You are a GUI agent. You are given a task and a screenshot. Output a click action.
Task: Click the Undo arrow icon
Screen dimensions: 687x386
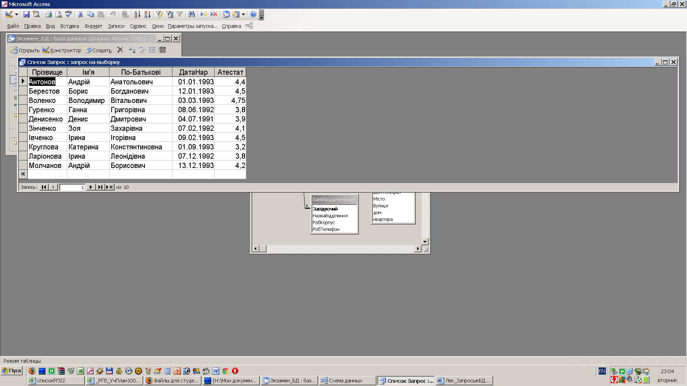point(113,14)
